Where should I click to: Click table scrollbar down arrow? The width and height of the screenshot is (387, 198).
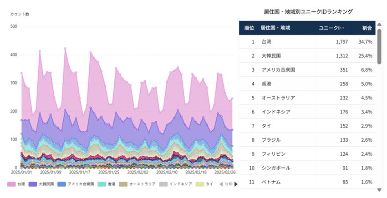[x=380, y=189]
